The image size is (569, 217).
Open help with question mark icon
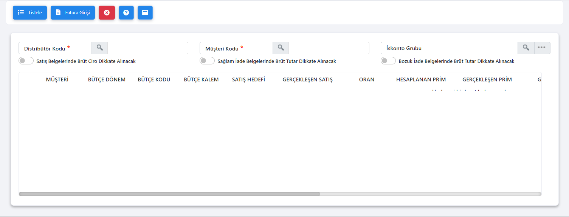[x=126, y=12]
